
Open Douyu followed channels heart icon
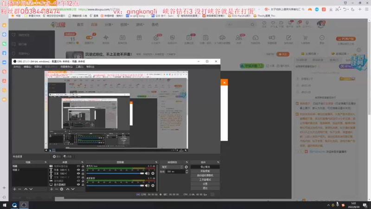point(273,23)
